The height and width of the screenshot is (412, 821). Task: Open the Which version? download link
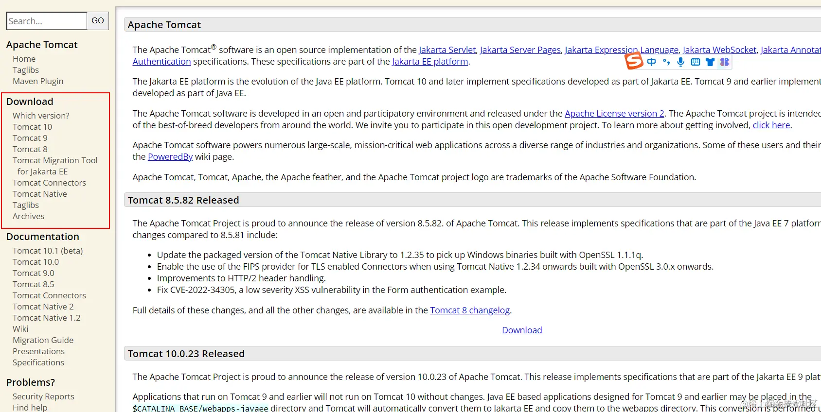[41, 116]
